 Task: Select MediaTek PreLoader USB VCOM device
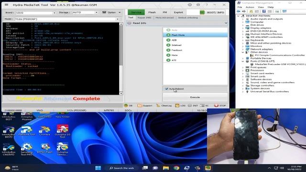278,64
